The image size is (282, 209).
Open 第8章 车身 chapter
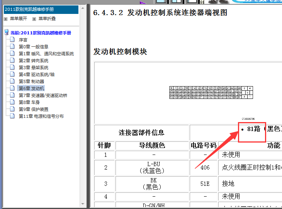[x=29, y=102]
